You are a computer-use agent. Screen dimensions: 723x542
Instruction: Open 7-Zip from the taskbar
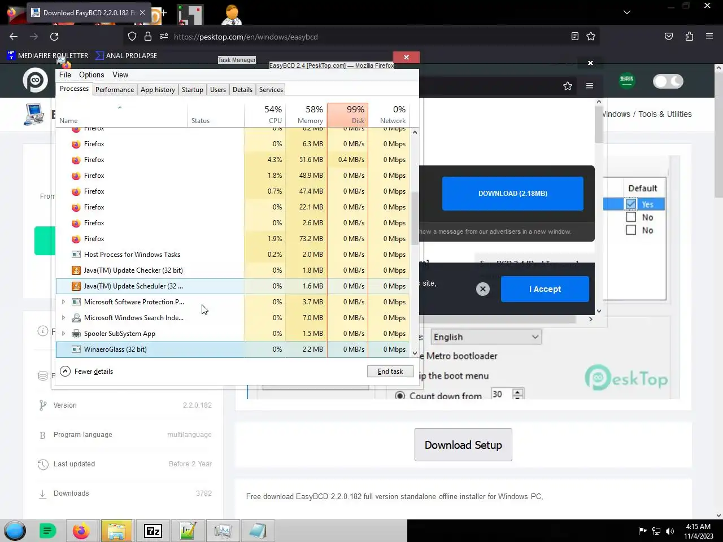coord(153,531)
